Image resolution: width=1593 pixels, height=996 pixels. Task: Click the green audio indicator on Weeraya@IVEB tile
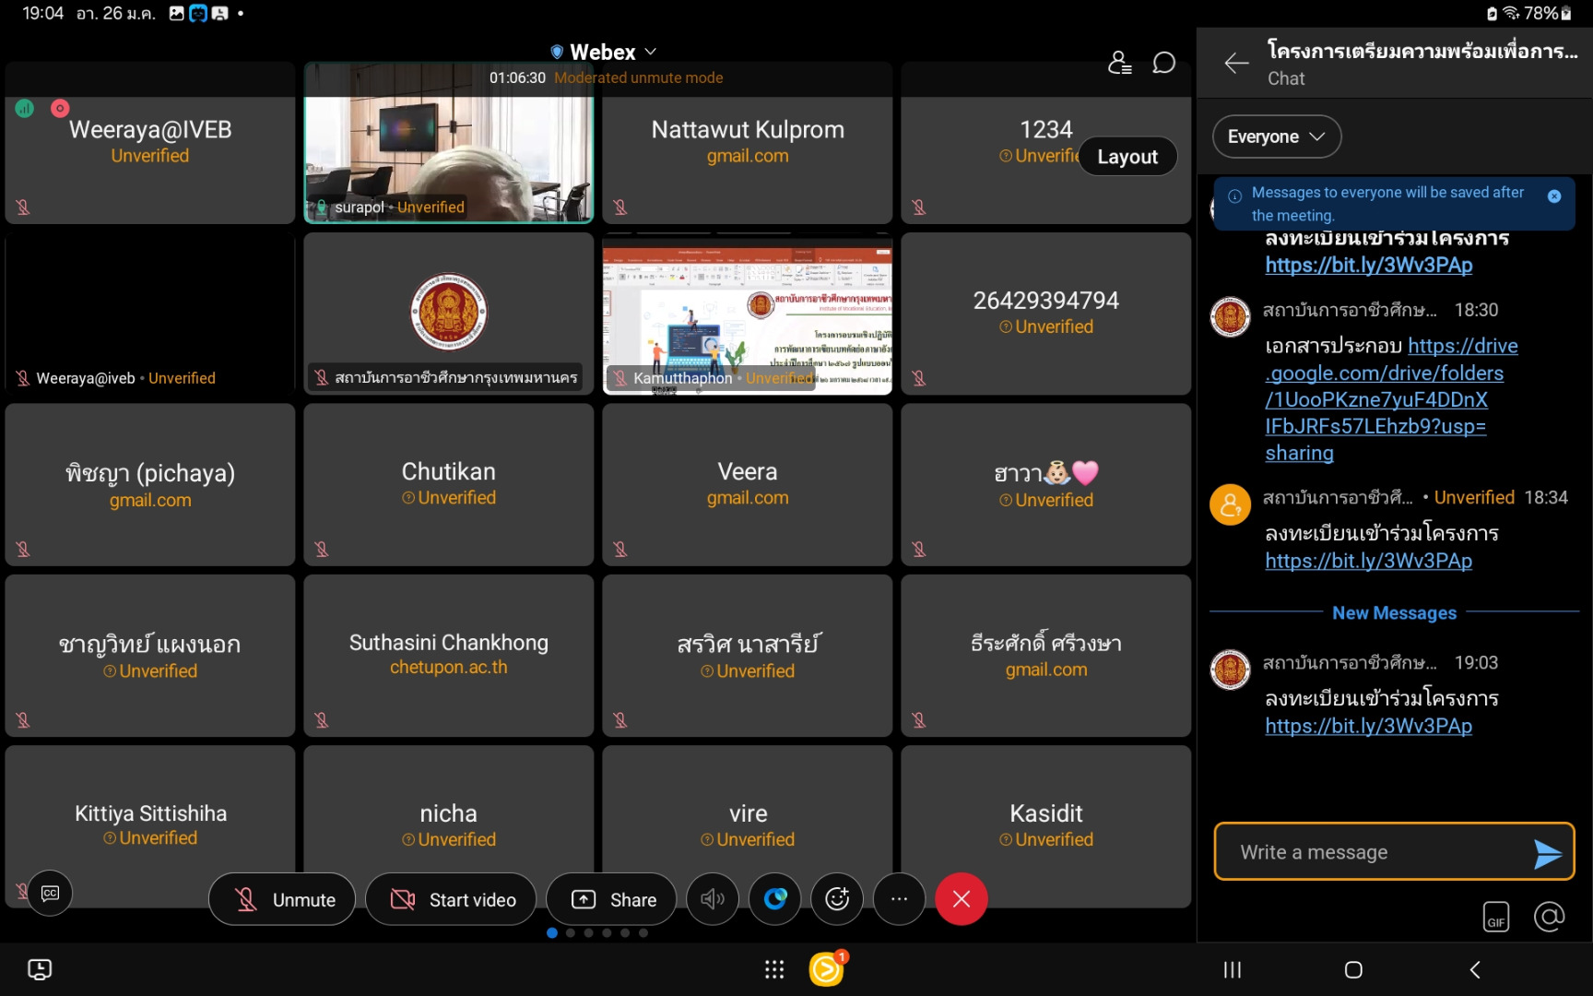click(25, 109)
